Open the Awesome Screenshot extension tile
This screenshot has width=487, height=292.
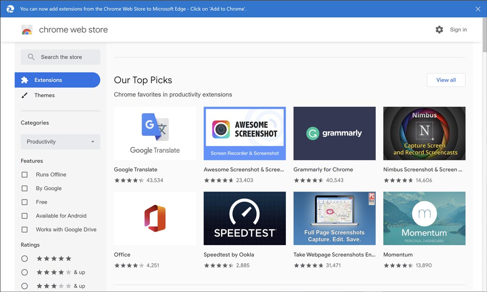point(244,133)
